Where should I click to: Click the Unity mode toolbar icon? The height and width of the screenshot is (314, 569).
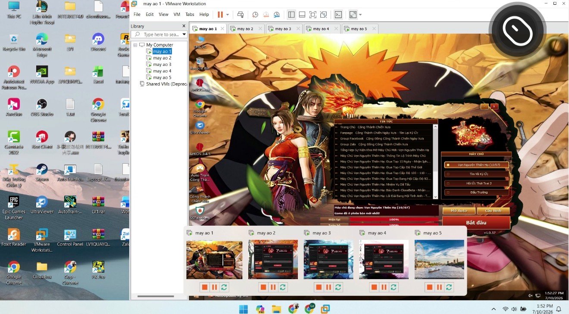(324, 14)
